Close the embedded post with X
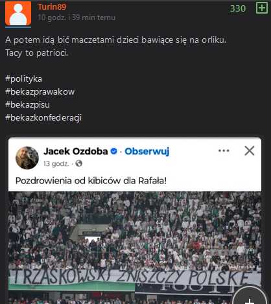This screenshot has width=271, height=304. click(250, 150)
